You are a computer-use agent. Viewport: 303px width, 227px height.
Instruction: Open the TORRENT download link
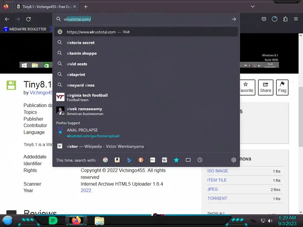click(x=217, y=198)
